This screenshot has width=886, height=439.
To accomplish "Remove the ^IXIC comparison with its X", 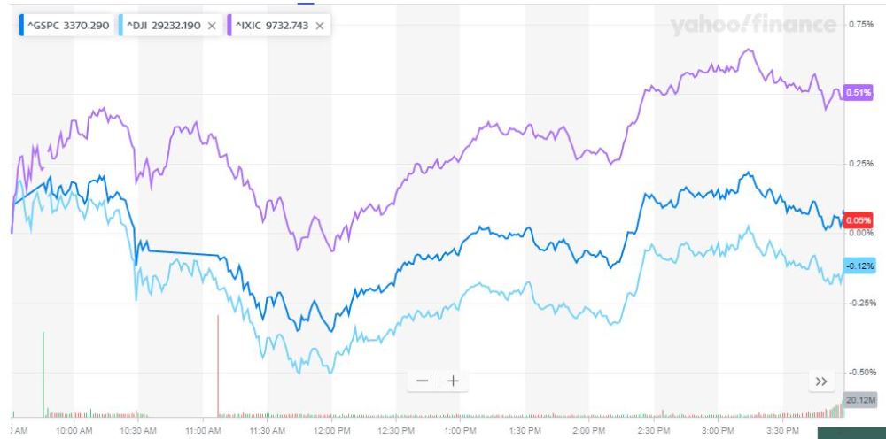I will point(320,26).
